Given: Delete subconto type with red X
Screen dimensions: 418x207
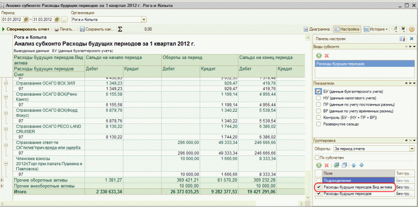Looking at the screenshot, I should pos(327,56).
